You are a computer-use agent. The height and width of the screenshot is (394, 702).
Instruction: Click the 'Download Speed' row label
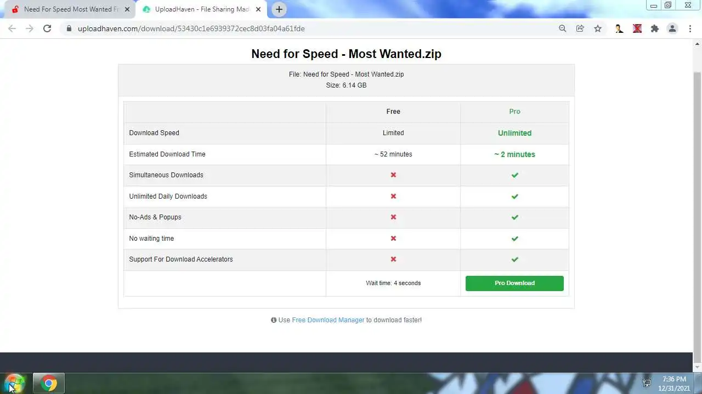click(x=154, y=133)
